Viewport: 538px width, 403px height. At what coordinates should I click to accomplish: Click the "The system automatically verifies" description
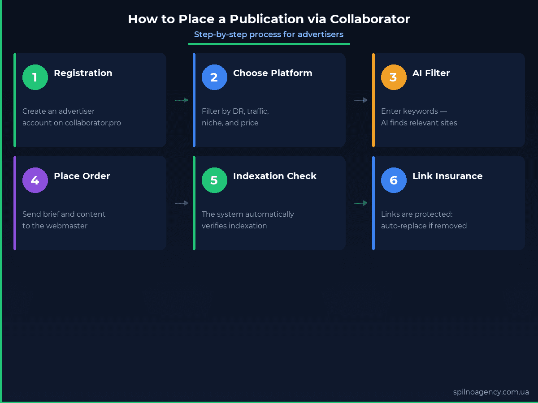(x=248, y=220)
